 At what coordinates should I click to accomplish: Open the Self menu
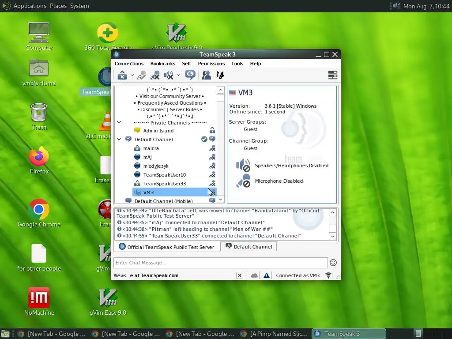(187, 64)
